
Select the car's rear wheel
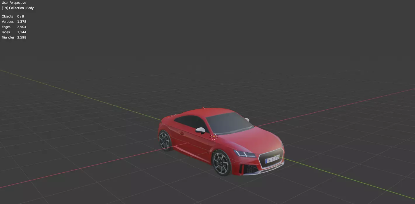(165, 140)
